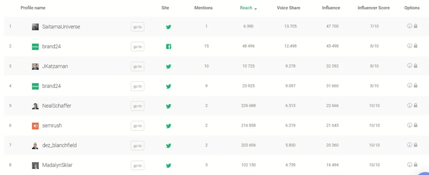Viewport: 429px width, 175px height.
Task: Click mentions count 15
Action: pos(206,46)
